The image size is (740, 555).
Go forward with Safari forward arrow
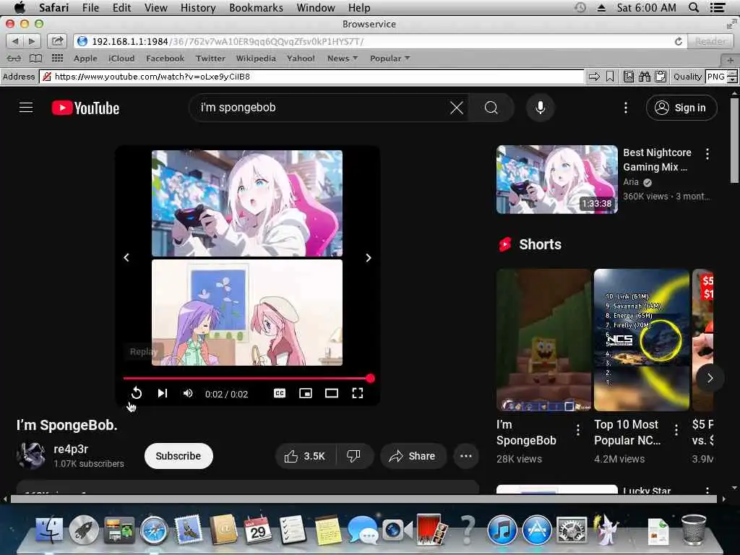32,41
